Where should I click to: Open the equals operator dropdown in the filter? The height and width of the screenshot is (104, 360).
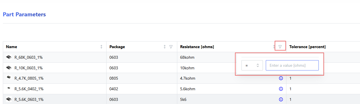click(x=252, y=65)
